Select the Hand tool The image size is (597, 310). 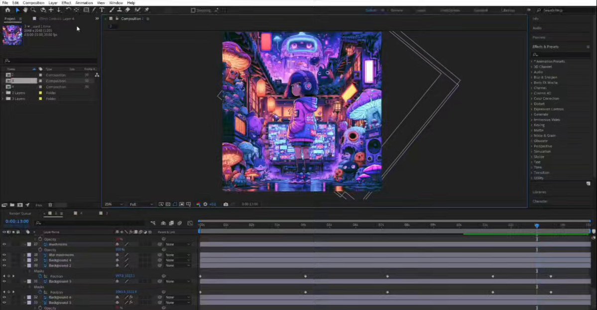pyautogui.click(x=25, y=10)
